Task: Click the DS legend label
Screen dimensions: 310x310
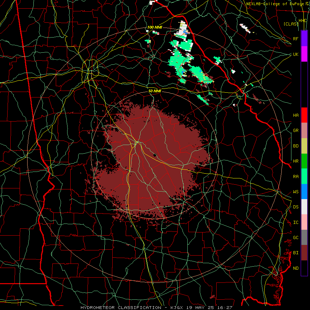Action: (x=296, y=207)
